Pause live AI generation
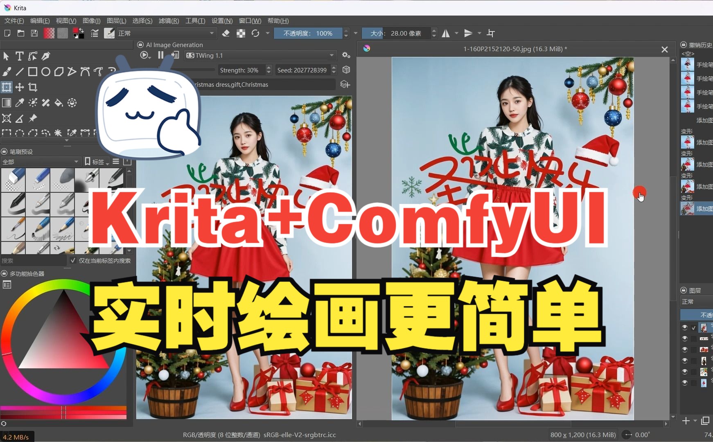 point(161,55)
